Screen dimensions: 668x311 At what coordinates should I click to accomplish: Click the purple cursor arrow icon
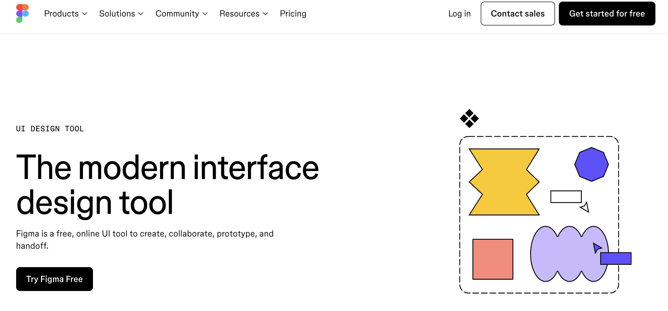pyautogui.click(x=597, y=248)
